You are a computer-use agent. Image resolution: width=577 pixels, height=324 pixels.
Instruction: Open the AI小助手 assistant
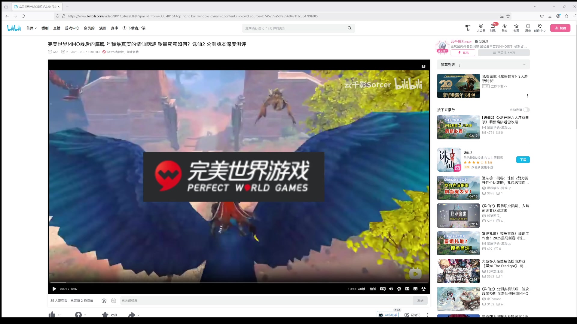[388, 315]
